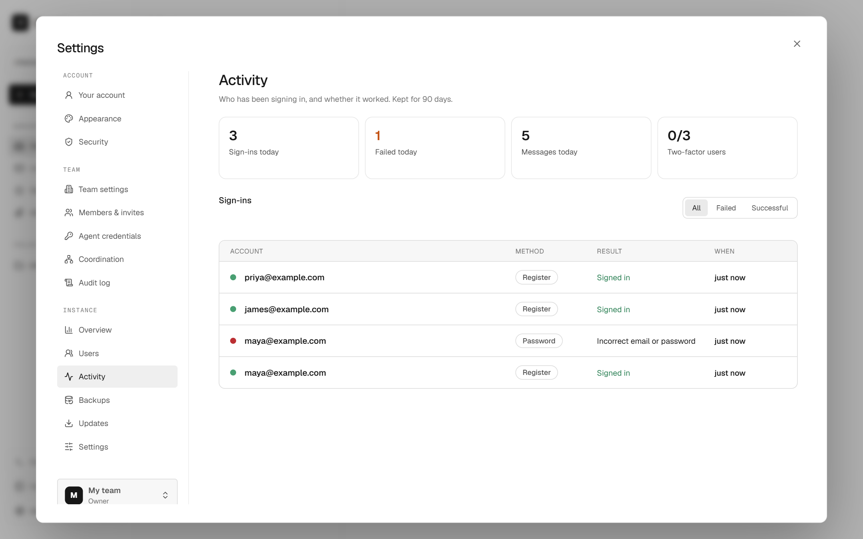Click the network icon beside Coordination
The width and height of the screenshot is (863, 539).
[69, 259]
